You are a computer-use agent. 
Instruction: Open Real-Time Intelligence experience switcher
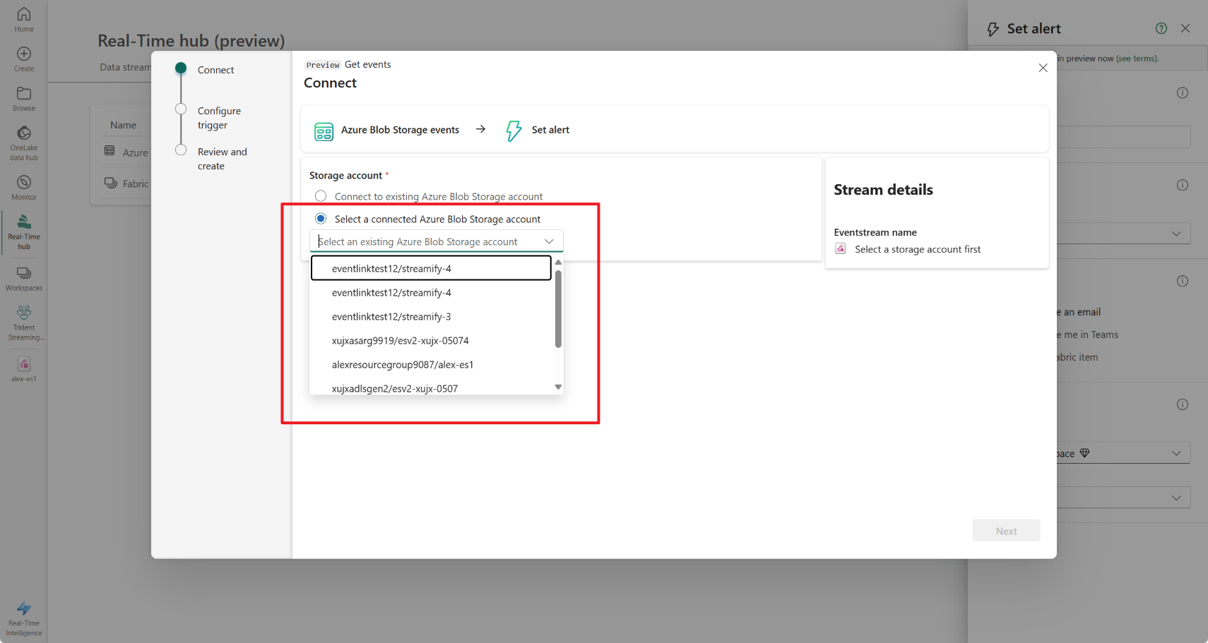tap(24, 618)
